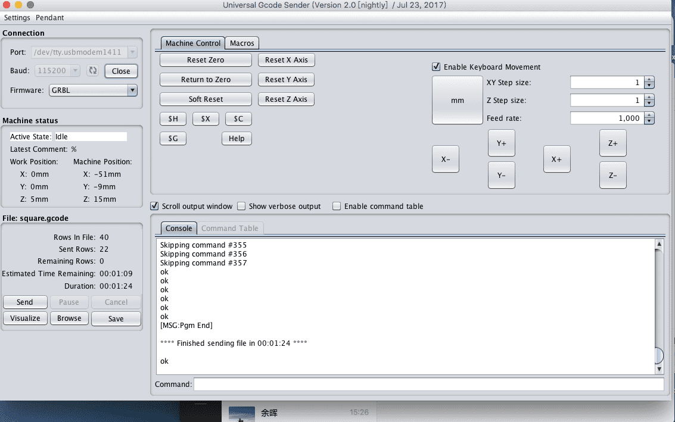
Task: Send the $H homing command
Action: coord(173,118)
